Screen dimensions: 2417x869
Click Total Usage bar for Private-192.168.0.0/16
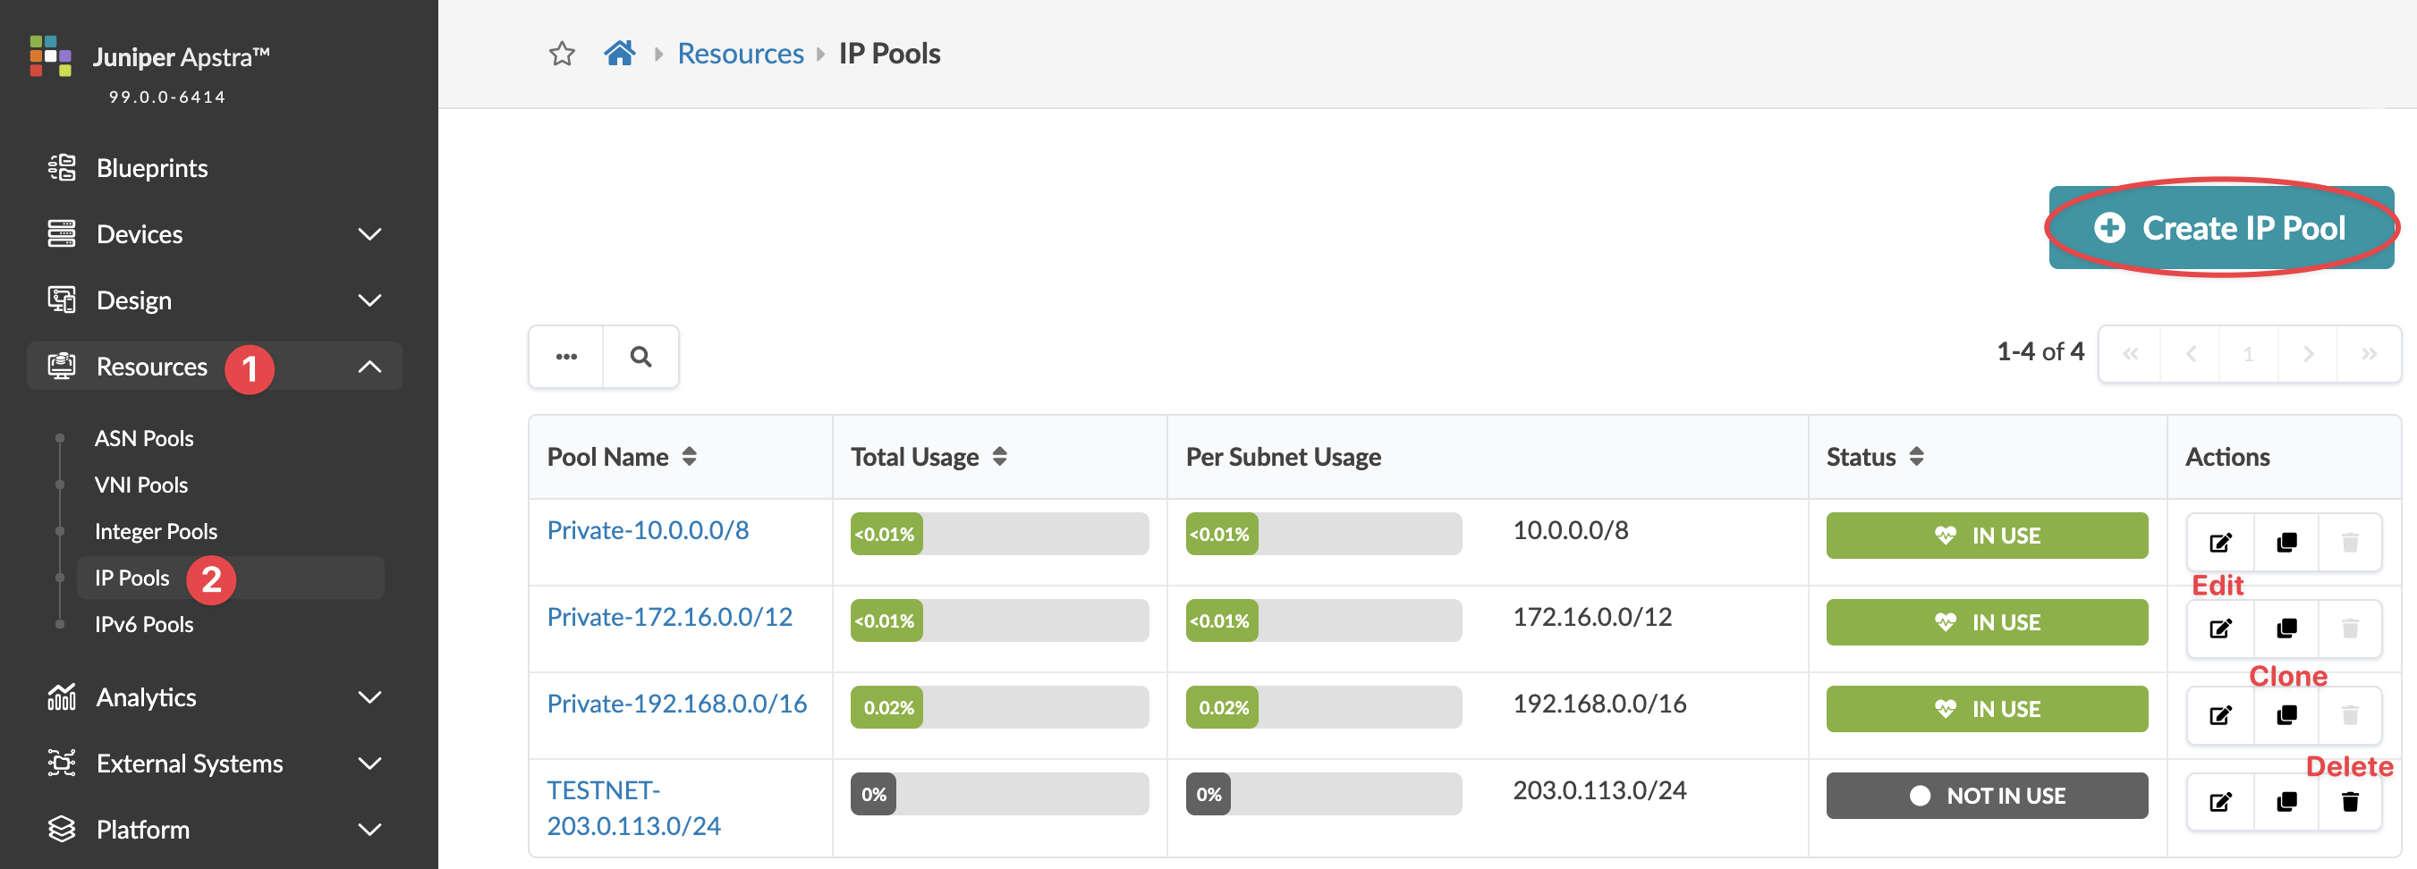pyautogui.click(x=999, y=708)
